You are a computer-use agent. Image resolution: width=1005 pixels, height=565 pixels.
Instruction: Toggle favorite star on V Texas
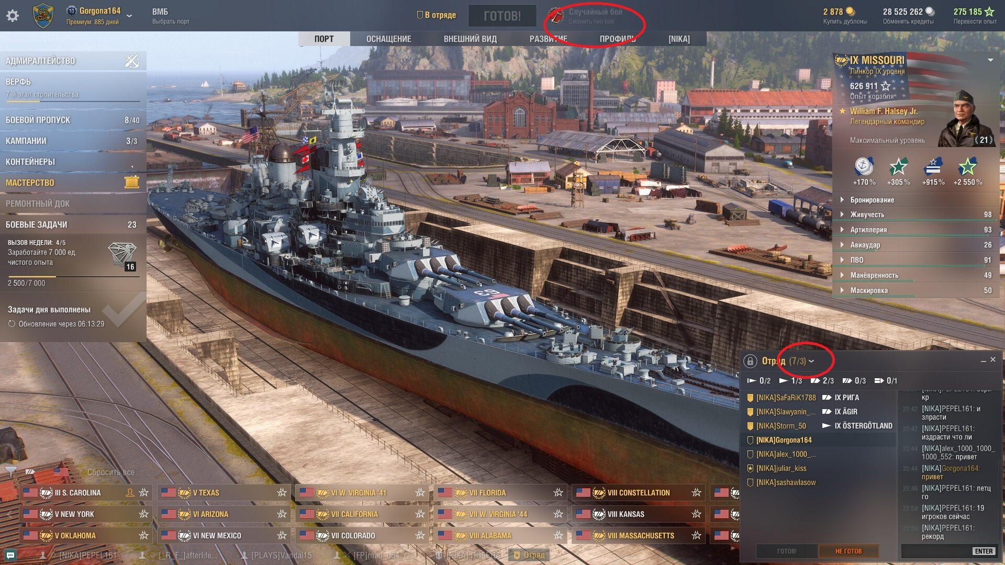click(x=282, y=492)
